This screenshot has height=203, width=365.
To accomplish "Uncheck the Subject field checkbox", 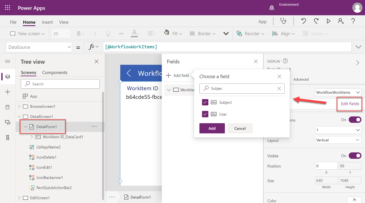I will click(x=205, y=102).
